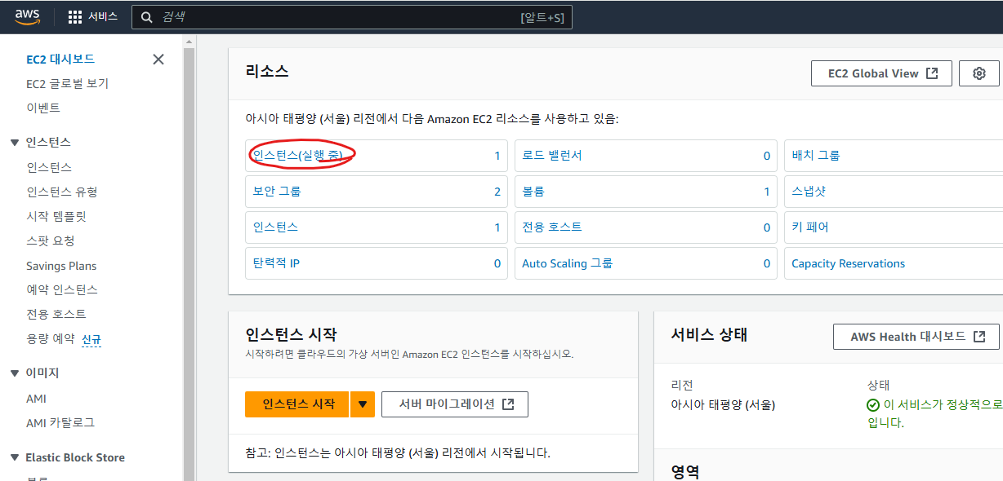
Task: Click count 2 beside 보안 그룹
Action: click(x=497, y=192)
